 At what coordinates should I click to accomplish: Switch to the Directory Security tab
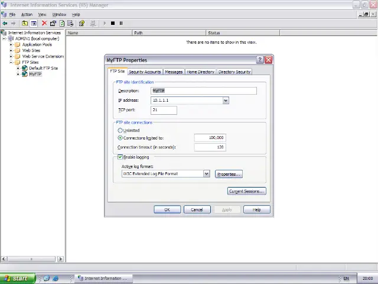pos(234,72)
